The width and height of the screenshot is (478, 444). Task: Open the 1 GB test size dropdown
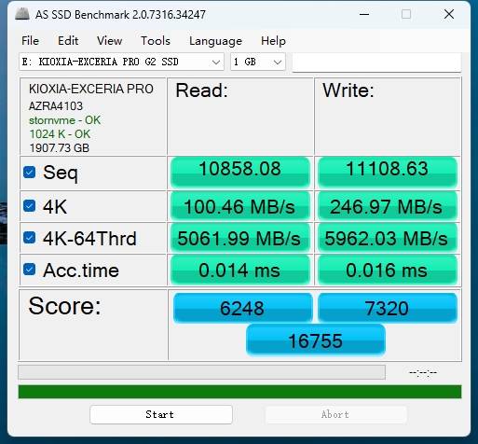click(258, 62)
